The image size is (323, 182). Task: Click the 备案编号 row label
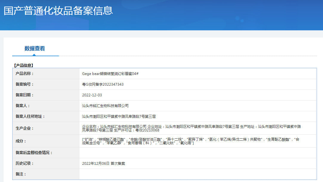[x=24, y=84]
